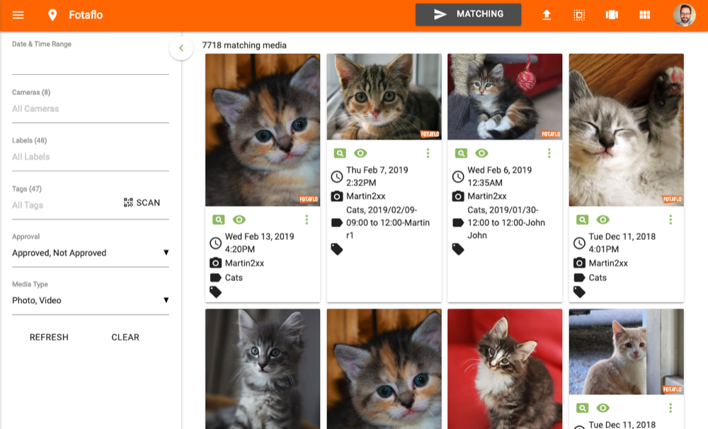Click the upload arrow icon in header

[x=547, y=15]
